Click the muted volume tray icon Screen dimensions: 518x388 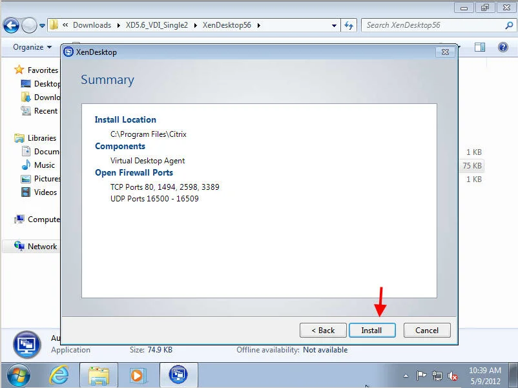coord(452,376)
